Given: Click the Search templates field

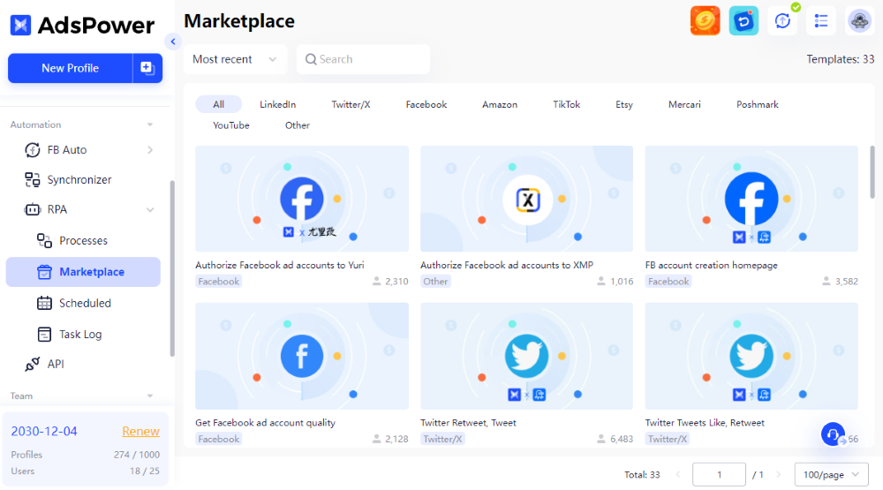Looking at the screenshot, I should pos(363,59).
